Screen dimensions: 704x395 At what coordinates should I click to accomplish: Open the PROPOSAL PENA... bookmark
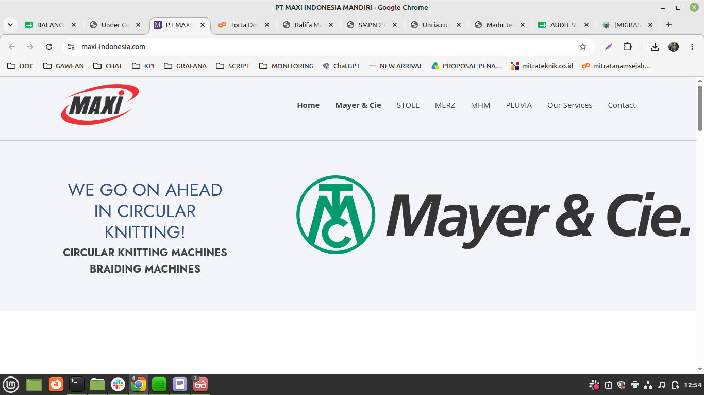click(467, 66)
